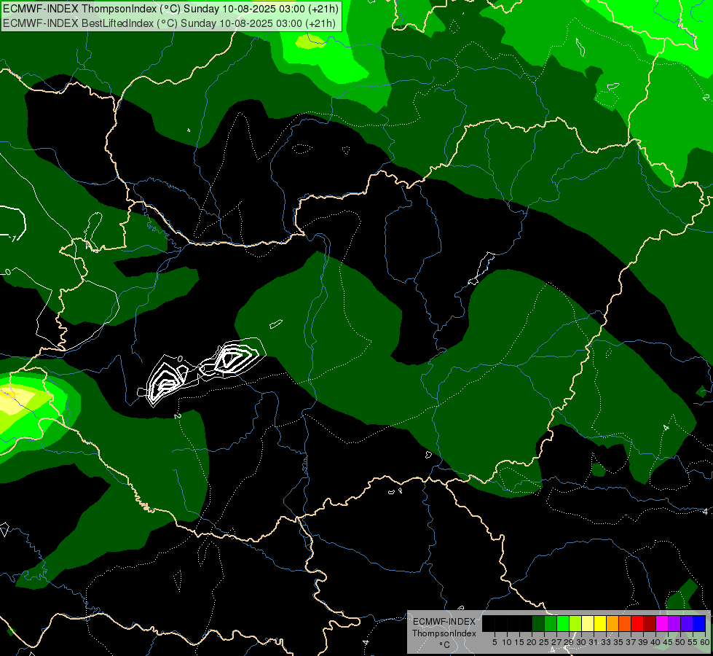
Task: Click the legend tick label 40
Action: (x=655, y=642)
